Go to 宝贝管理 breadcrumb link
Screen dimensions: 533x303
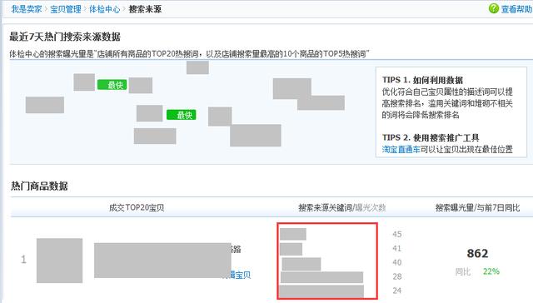(x=66, y=9)
